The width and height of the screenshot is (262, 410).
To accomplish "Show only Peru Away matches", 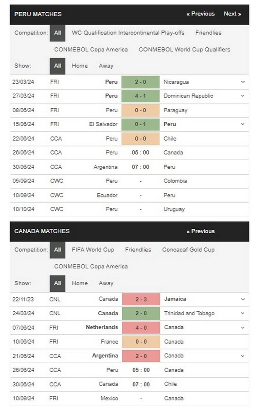I will click(x=106, y=66).
